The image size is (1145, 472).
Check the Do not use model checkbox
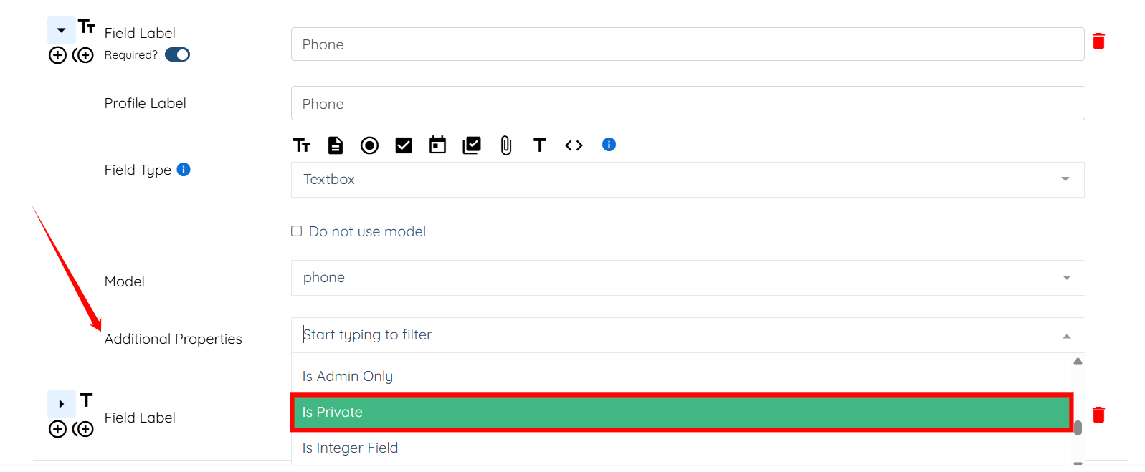click(x=296, y=231)
